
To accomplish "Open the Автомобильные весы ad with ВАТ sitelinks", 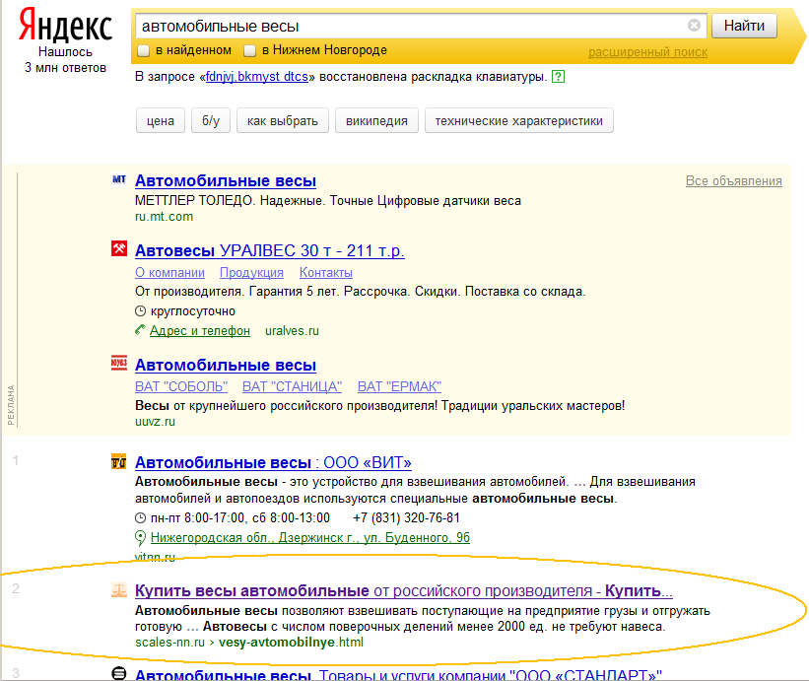I will point(226,366).
